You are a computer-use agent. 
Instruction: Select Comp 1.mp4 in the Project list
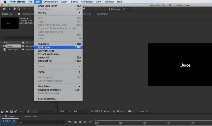12,49
